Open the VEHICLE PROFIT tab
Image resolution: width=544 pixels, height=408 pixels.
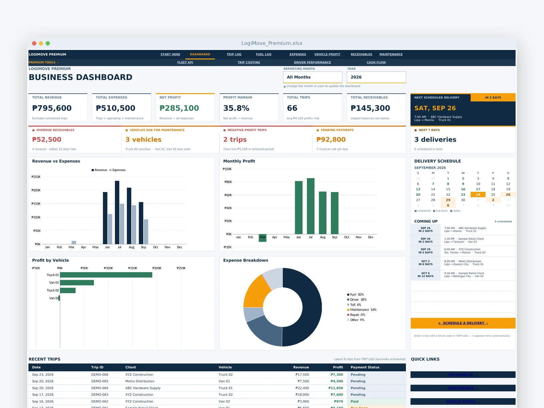coord(327,54)
